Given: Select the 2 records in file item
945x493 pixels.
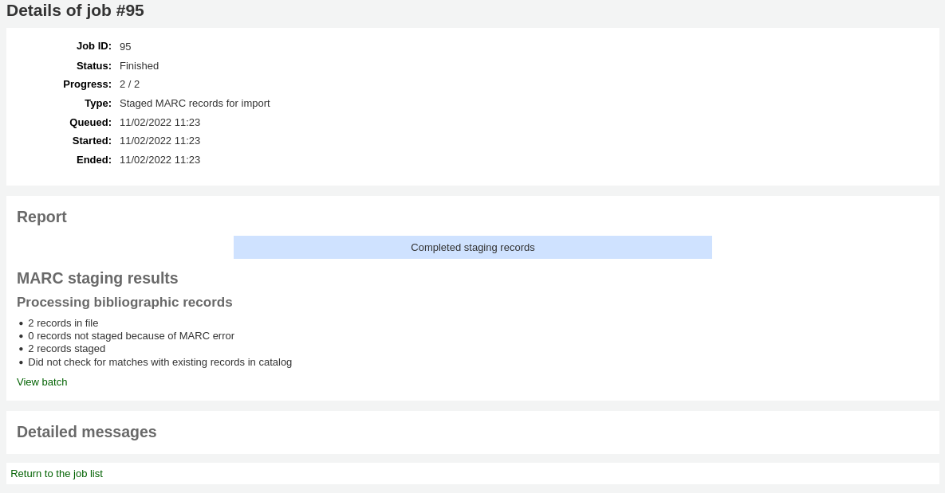Looking at the screenshot, I should 63,323.
